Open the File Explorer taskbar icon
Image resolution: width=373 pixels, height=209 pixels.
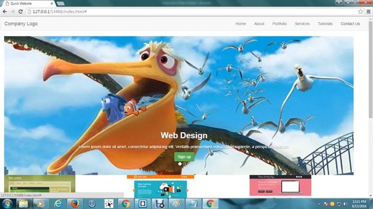tap(23, 204)
